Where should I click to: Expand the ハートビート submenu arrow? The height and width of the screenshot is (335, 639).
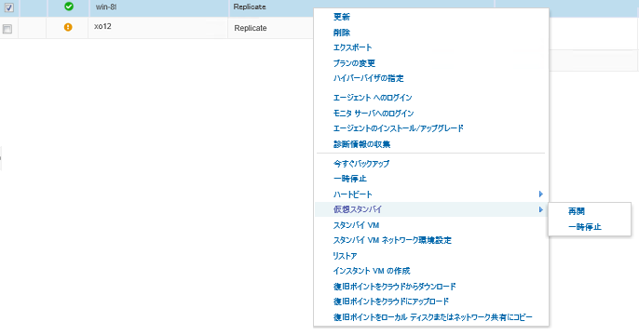coord(541,194)
